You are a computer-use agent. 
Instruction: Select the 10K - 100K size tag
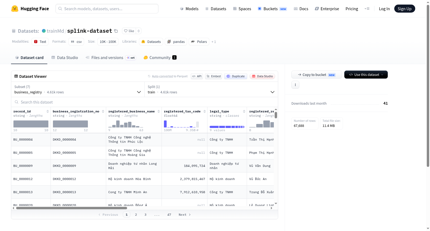coord(108,42)
